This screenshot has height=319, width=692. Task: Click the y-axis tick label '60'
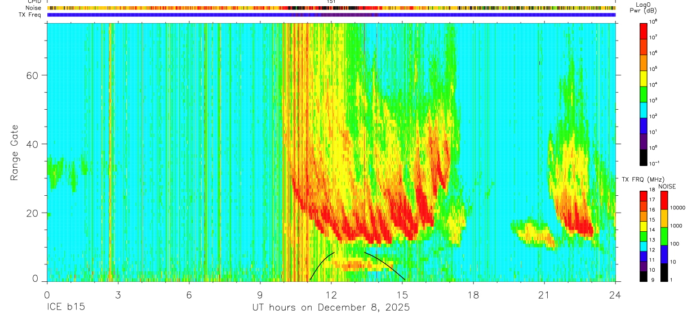33,75
